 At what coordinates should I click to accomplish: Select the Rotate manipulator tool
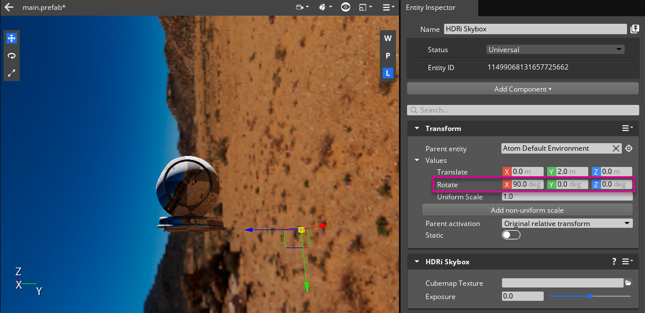click(12, 56)
